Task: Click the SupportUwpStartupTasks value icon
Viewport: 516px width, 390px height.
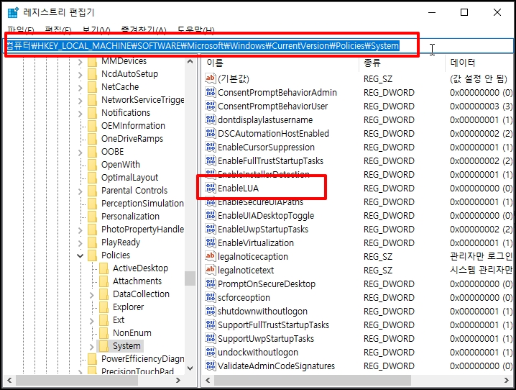Action: [211, 338]
